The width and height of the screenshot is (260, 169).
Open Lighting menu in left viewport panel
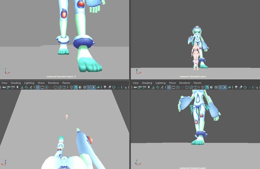[29, 83]
